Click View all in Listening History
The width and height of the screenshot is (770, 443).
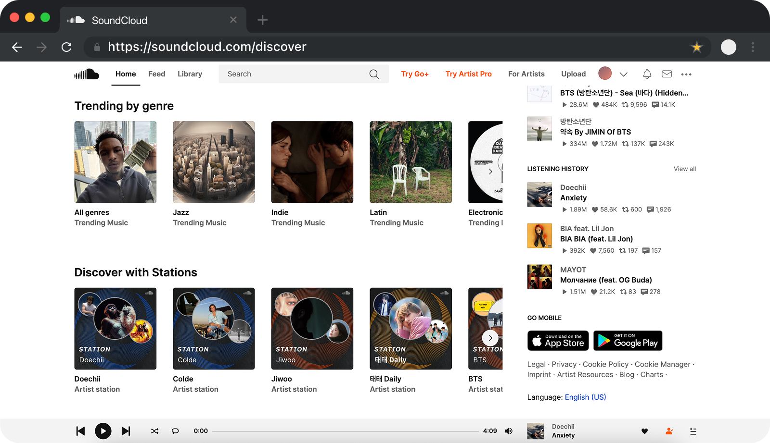point(684,169)
